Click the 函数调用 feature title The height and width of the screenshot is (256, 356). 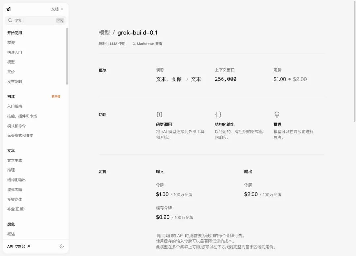point(164,124)
